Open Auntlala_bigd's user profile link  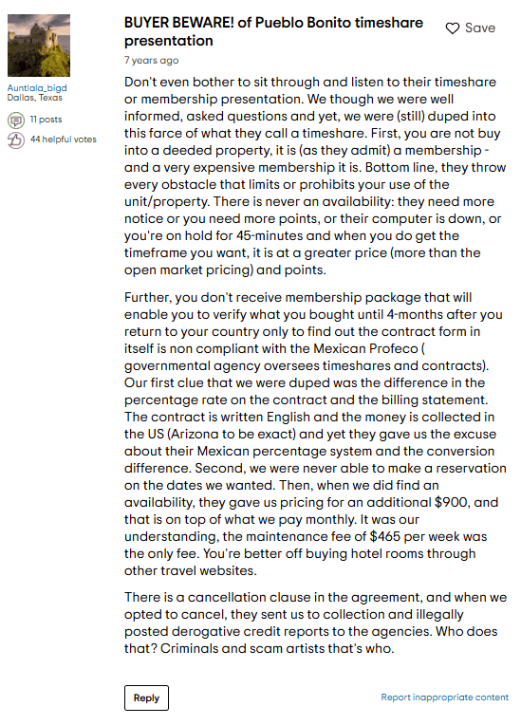pyautogui.click(x=37, y=88)
